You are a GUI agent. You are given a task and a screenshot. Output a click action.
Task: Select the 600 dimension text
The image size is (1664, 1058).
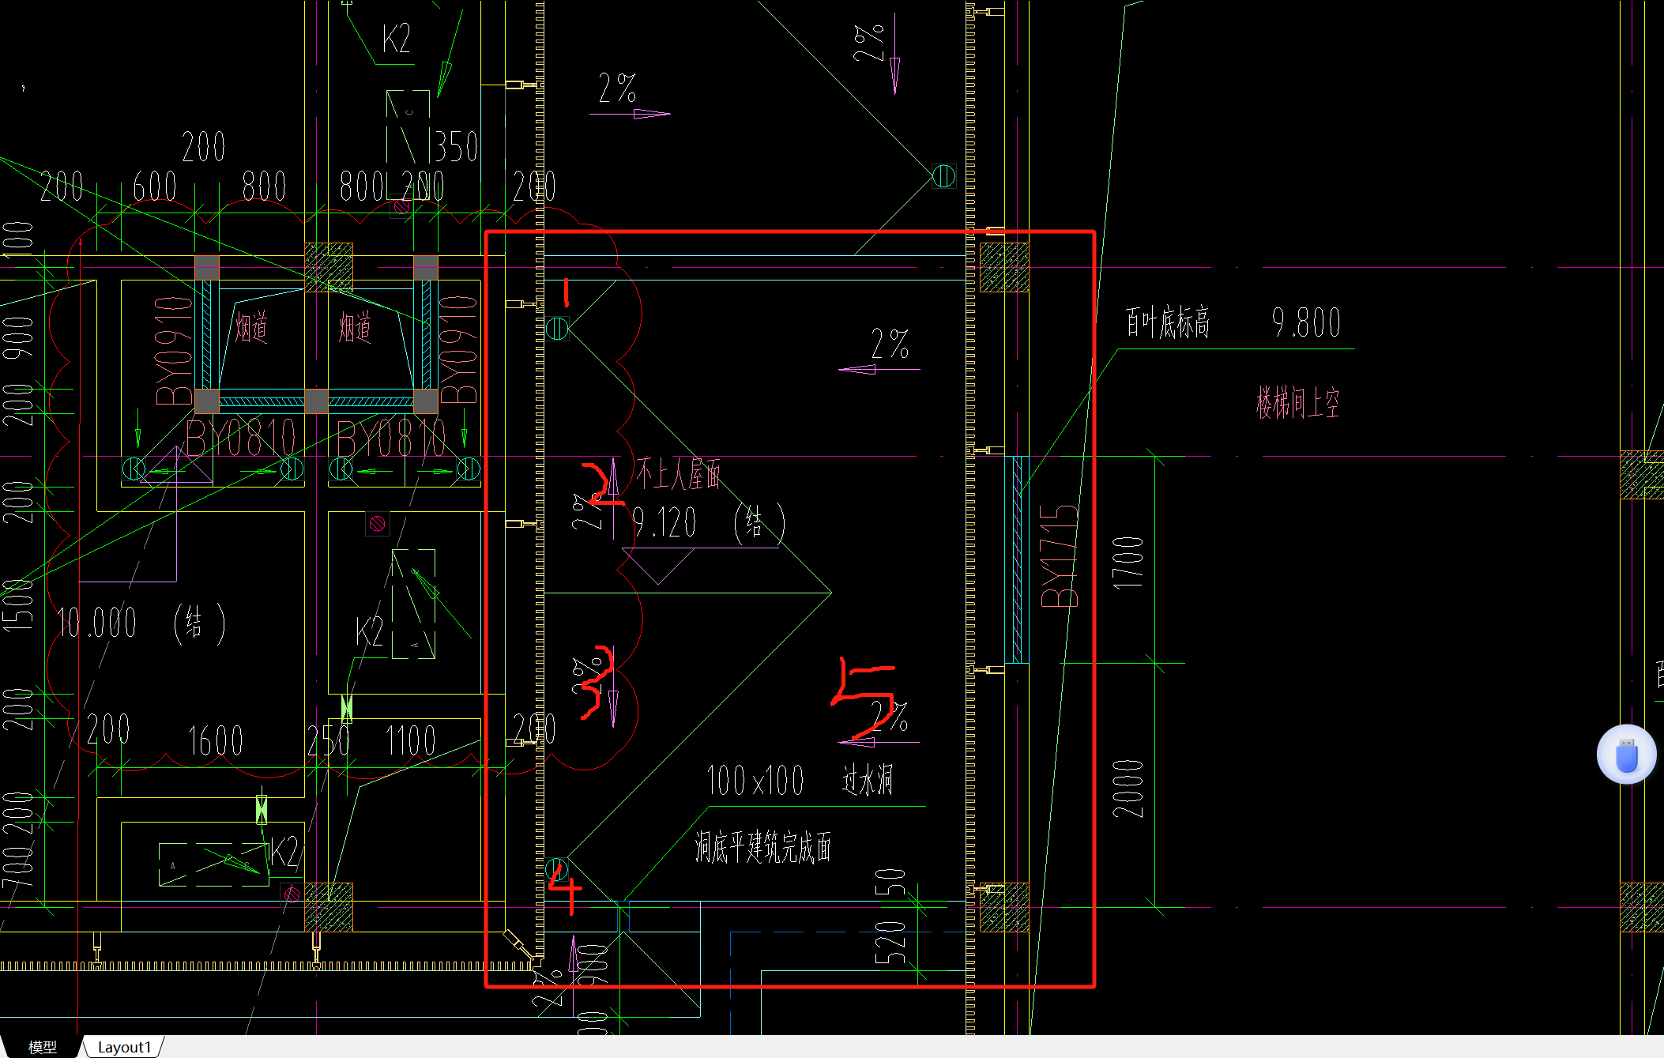[x=154, y=187]
